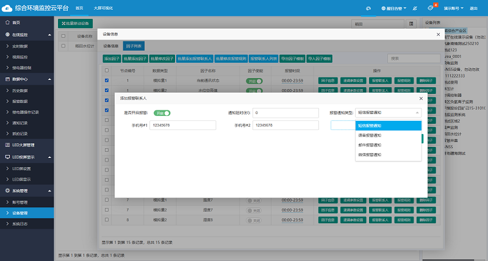This screenshot has width=488, height=261.
Task: Click the dashboard gauge icon in header
Action: point(368,9)
